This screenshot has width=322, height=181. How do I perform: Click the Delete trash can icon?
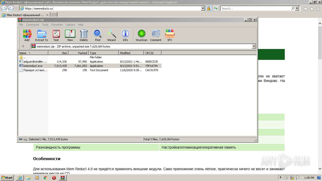[x=84, y=35]
